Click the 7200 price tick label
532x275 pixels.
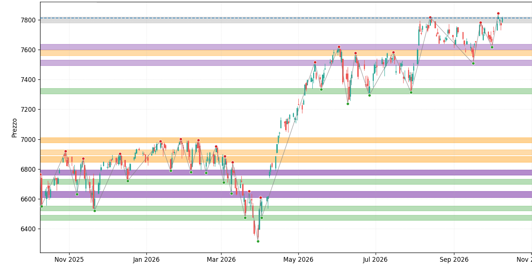[x=28, y=110]
